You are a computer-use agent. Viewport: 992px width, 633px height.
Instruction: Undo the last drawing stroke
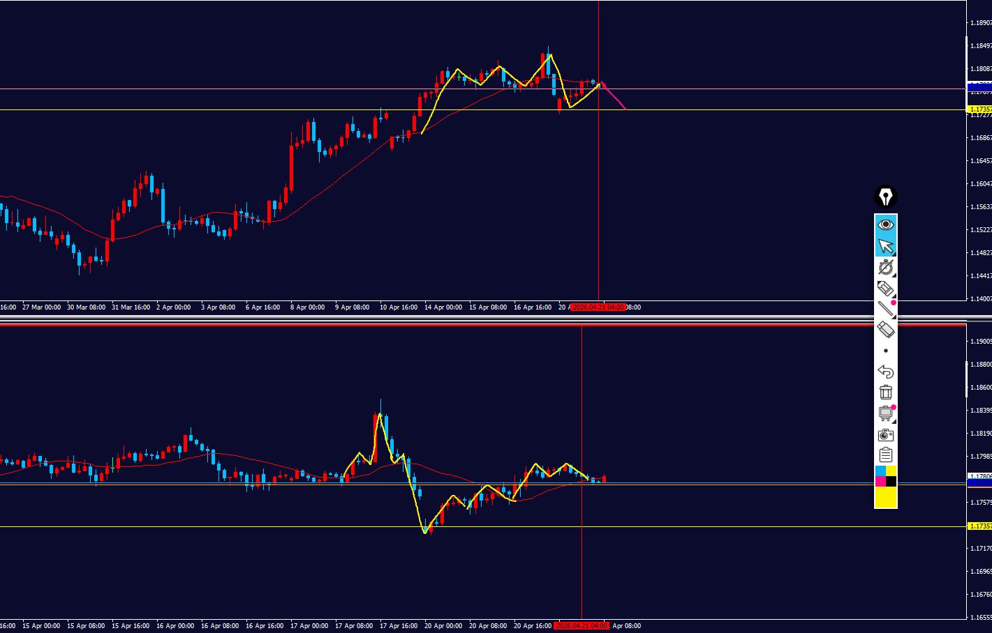885,372
